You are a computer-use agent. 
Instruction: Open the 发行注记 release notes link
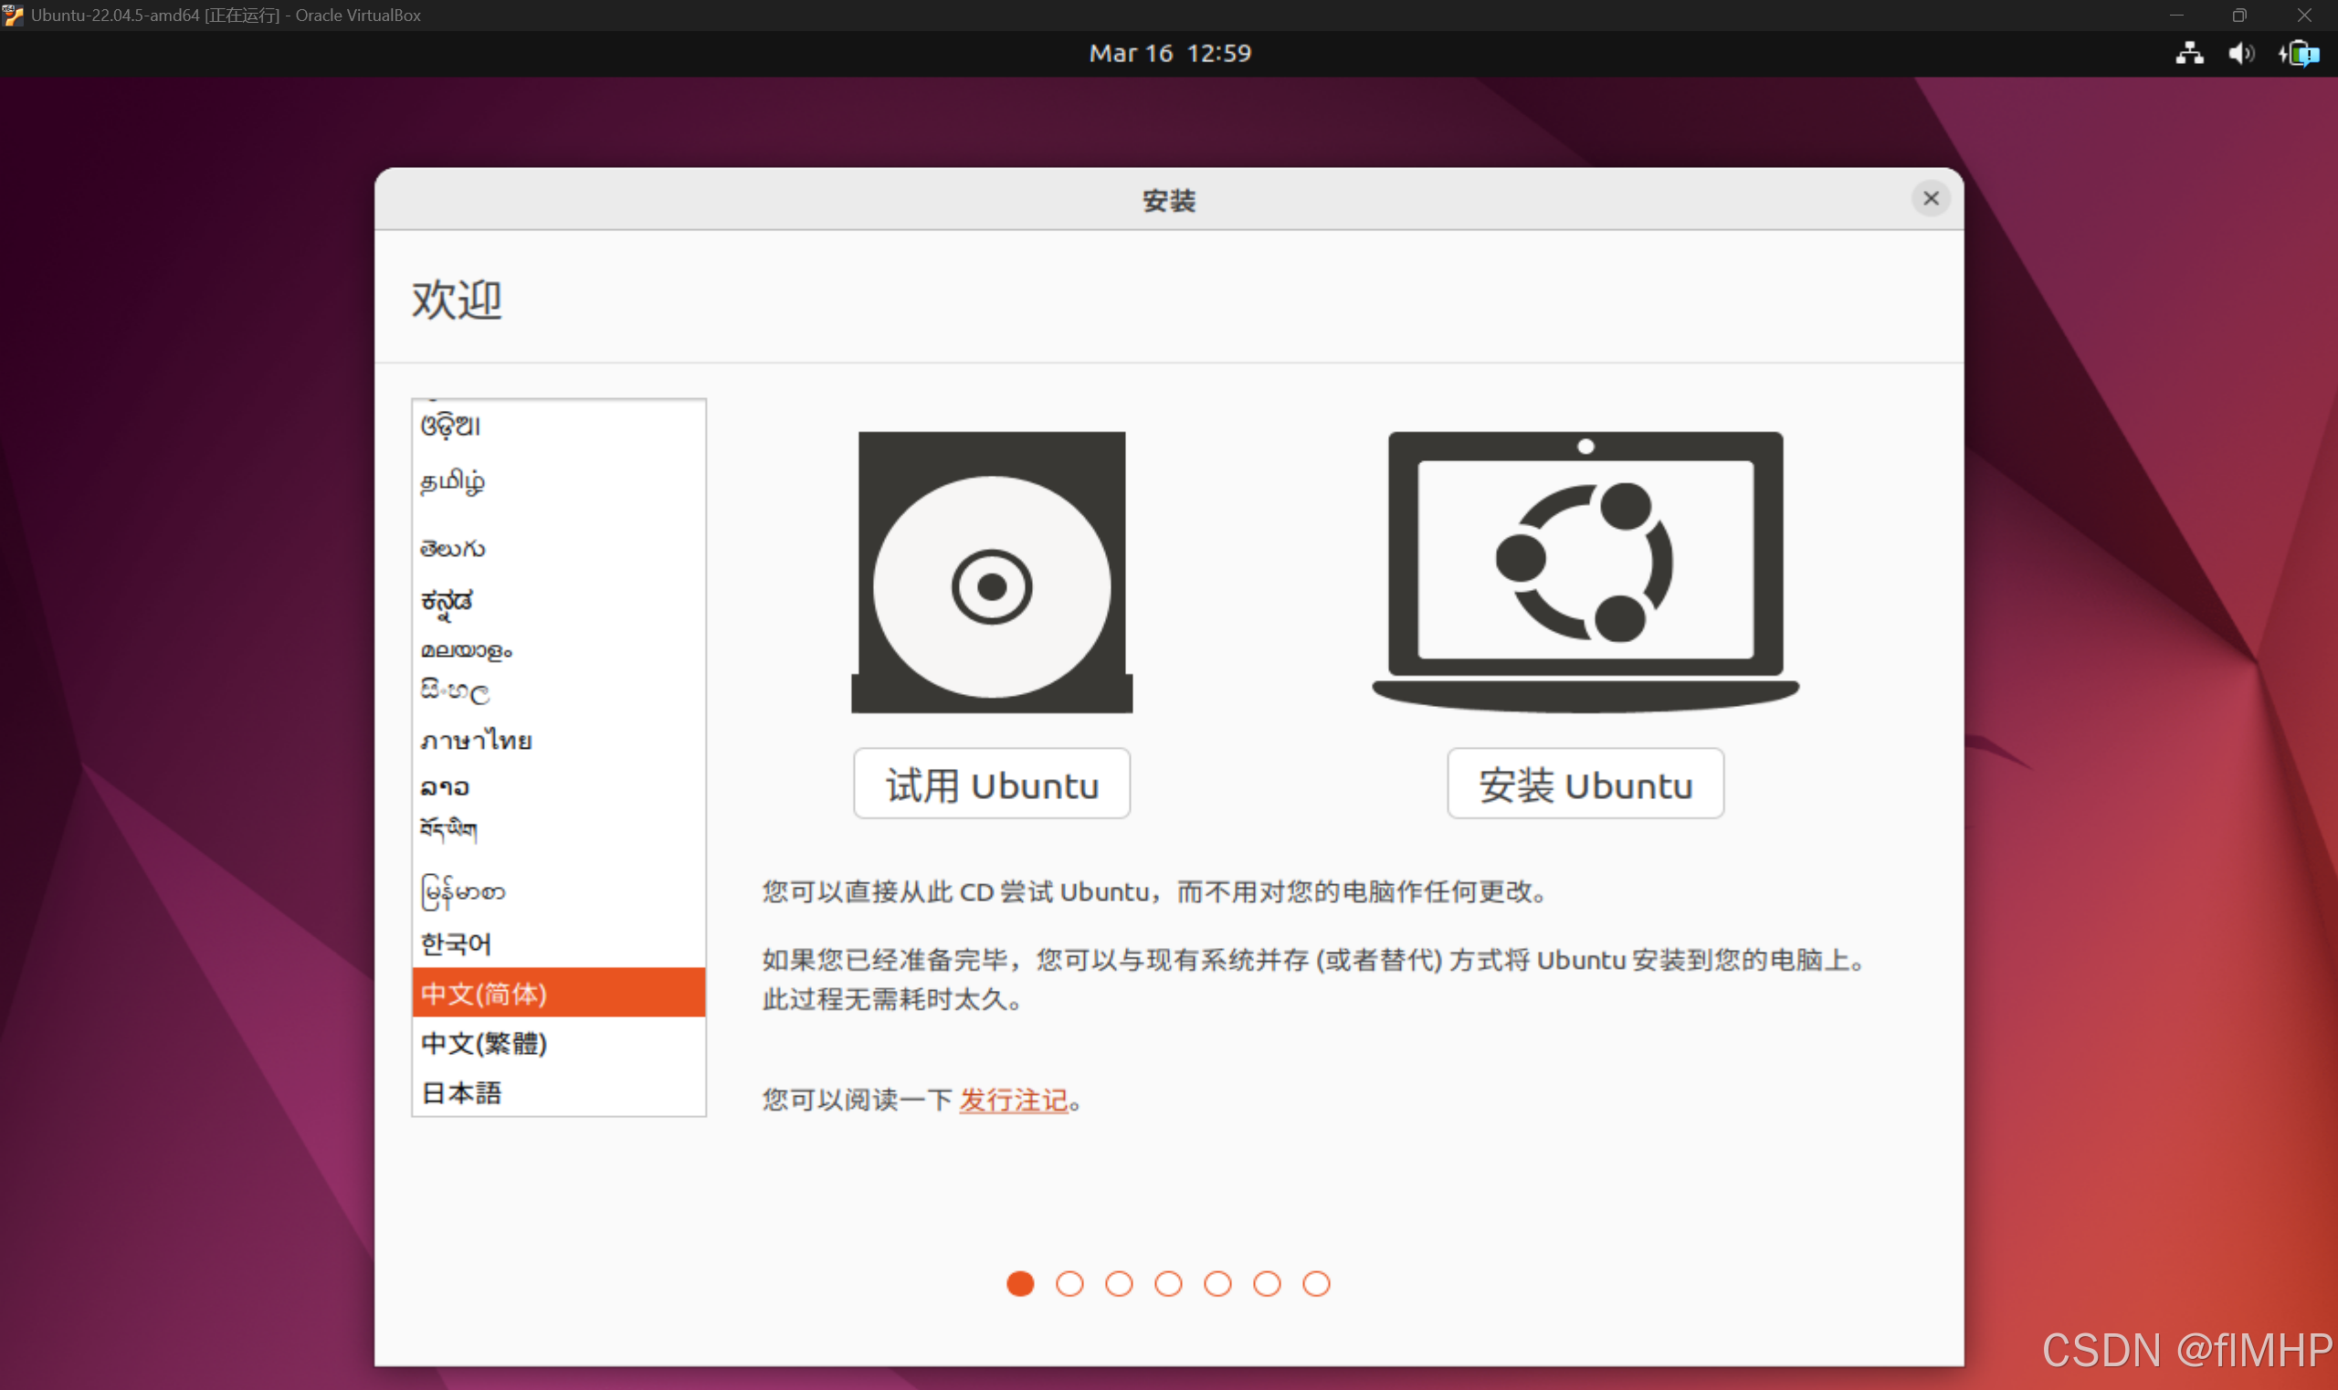pos(1013,1100)
